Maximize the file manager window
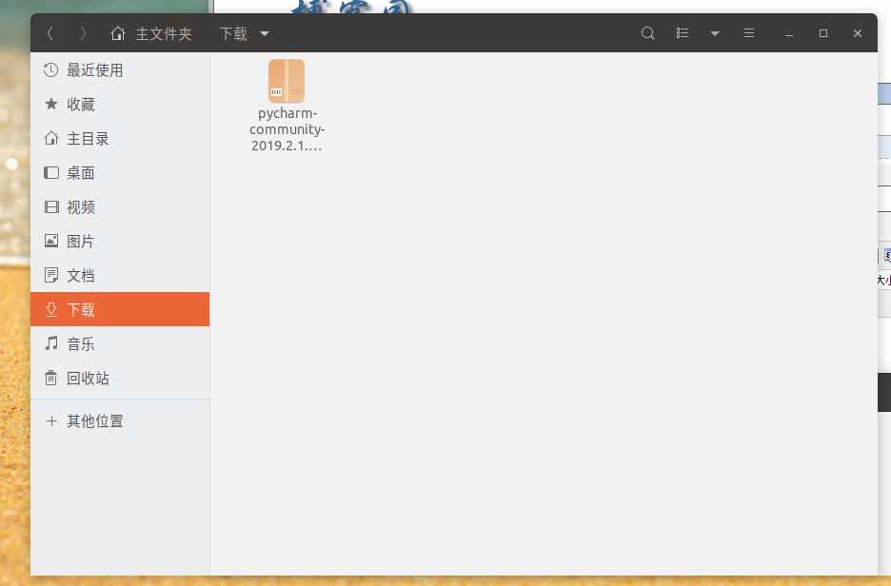The height and width of the screenshot is (586, 891). pos(822,33)
